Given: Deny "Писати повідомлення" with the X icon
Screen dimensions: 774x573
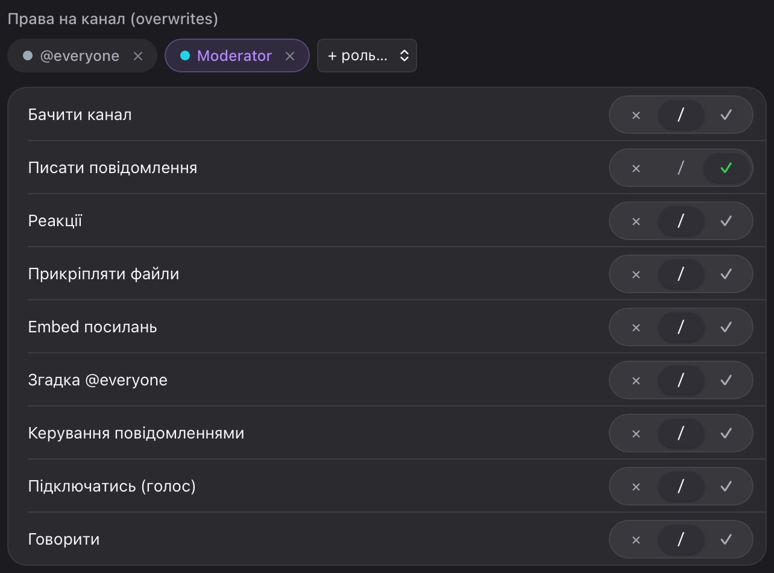Looking at the screenshot, I should pos(636,168).
